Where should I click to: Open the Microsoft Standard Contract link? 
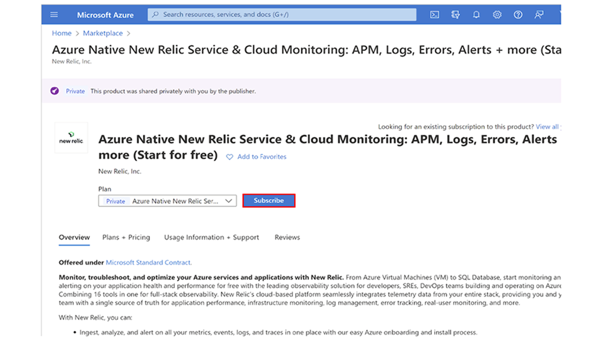pyautogui.click(x=149, y=262)
